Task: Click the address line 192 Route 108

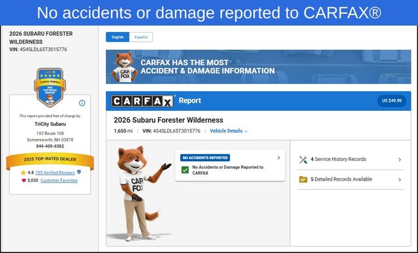Action: pyautogui.click(x=50, y=134)
